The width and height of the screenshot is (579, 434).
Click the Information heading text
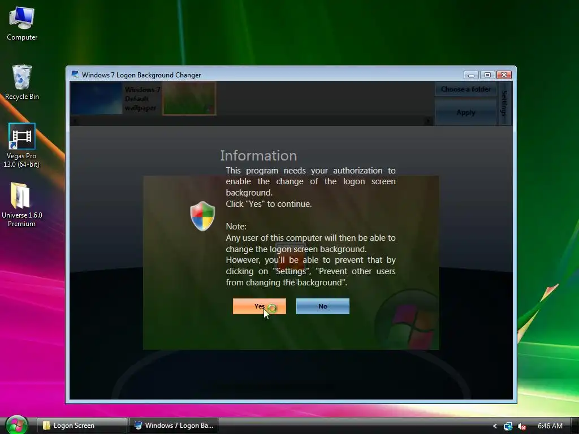[x=258, y=156]
